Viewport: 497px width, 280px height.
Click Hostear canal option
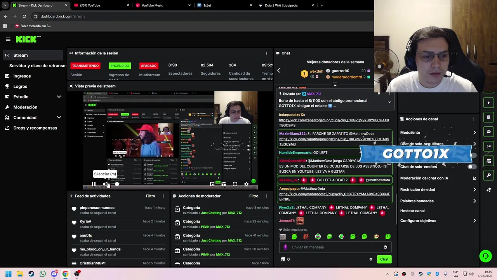coord(412,211)
